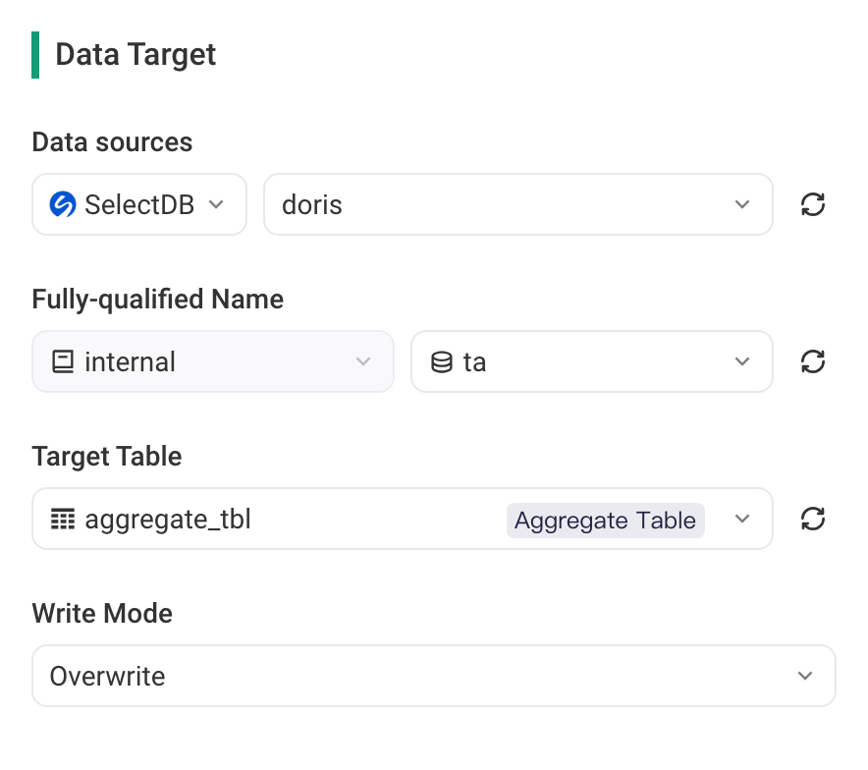The width and height of the screenshot is (868, 770).
Task: Refresh the Data sources list
Action: pos(813,204)
